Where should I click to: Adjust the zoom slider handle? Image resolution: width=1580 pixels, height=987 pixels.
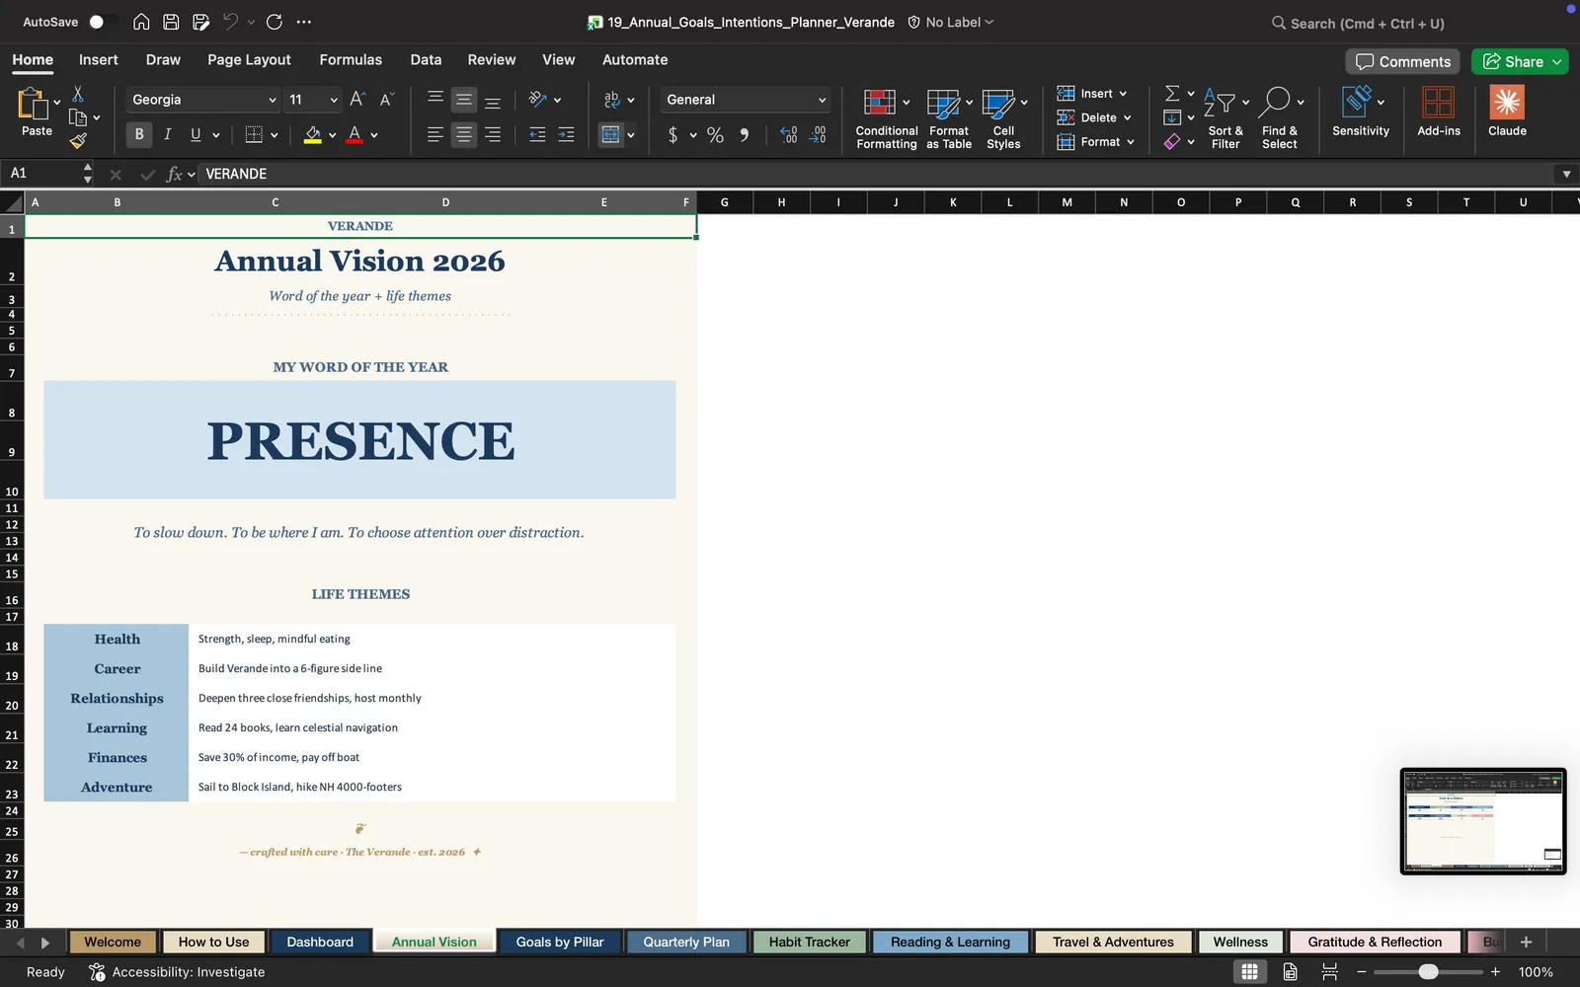click(x=1428, y=971)
